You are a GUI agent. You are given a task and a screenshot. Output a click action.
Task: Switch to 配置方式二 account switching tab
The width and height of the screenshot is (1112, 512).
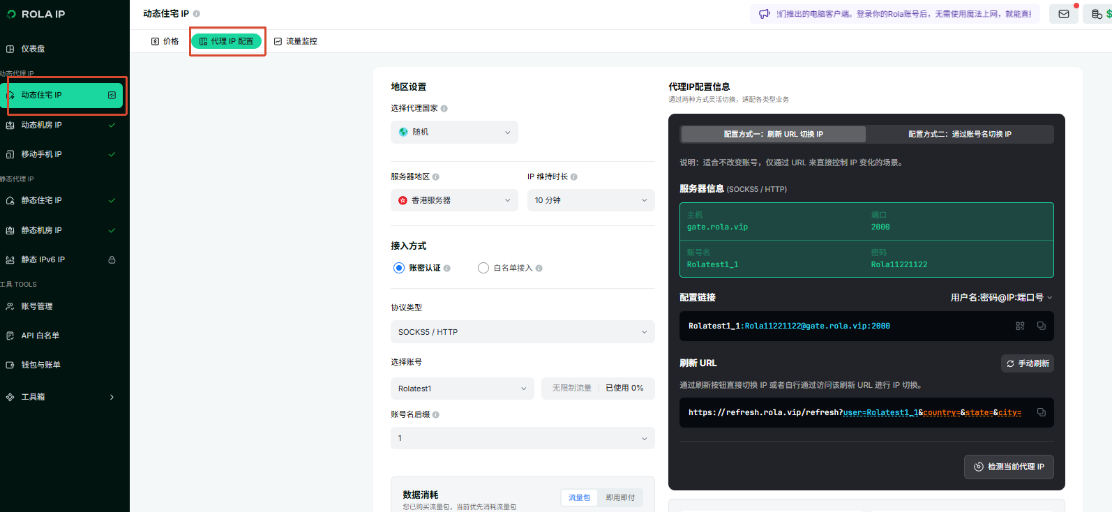[960, 134]
